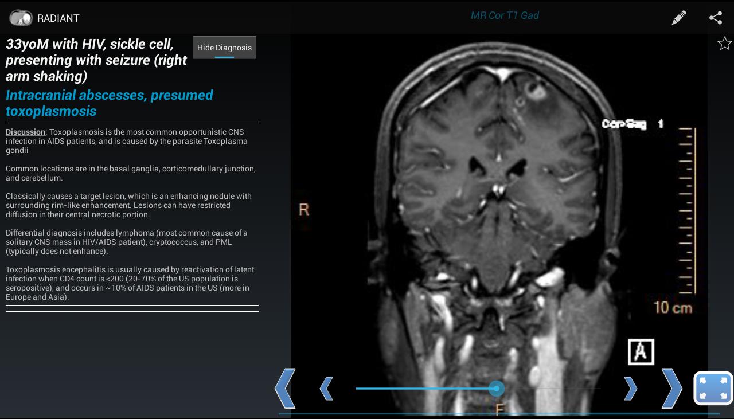Image resolution: width=734 pixels, height=419 pixels.
Task: Open the RADIANT menu bar title
Action: tap(58, 18)
